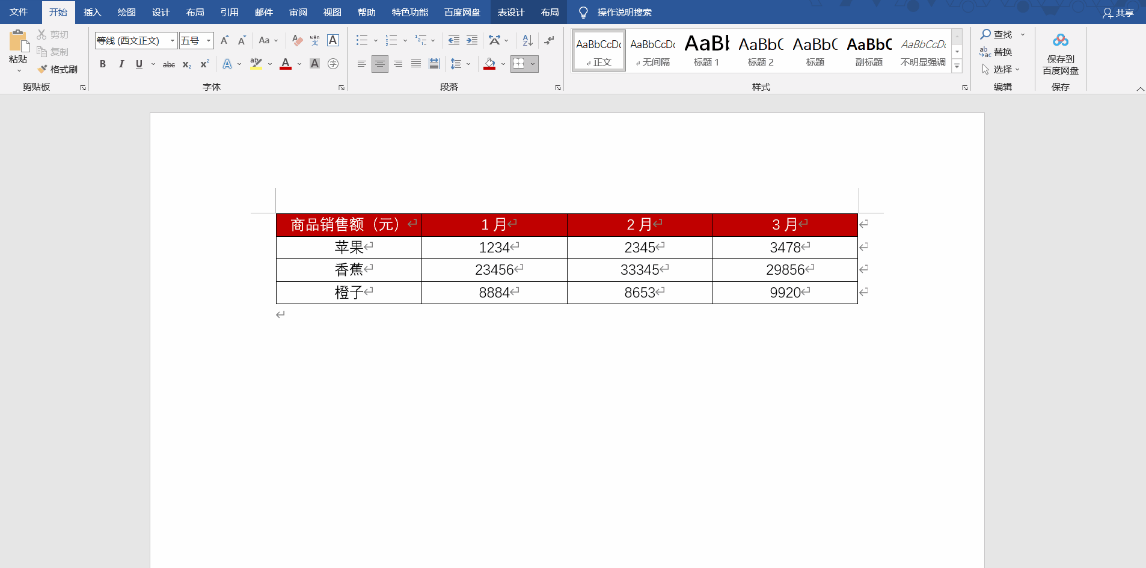This screenshot has height=568, width=1146.
Task: Open the font size dropdown
Action: pos(209,40)
